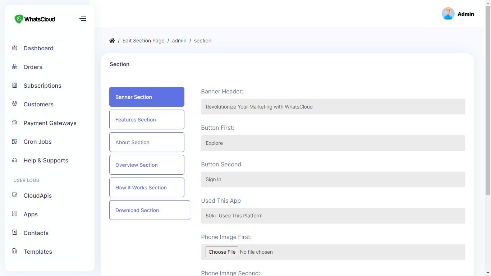Click the Dashboard gauge icon
The height and width of the screenshot is (276, 491).
(15, 48)
